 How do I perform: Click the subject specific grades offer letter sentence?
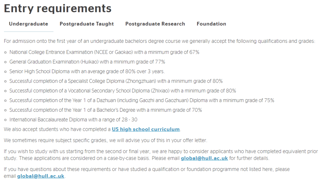pyautogui.click(x=105, y=140)
